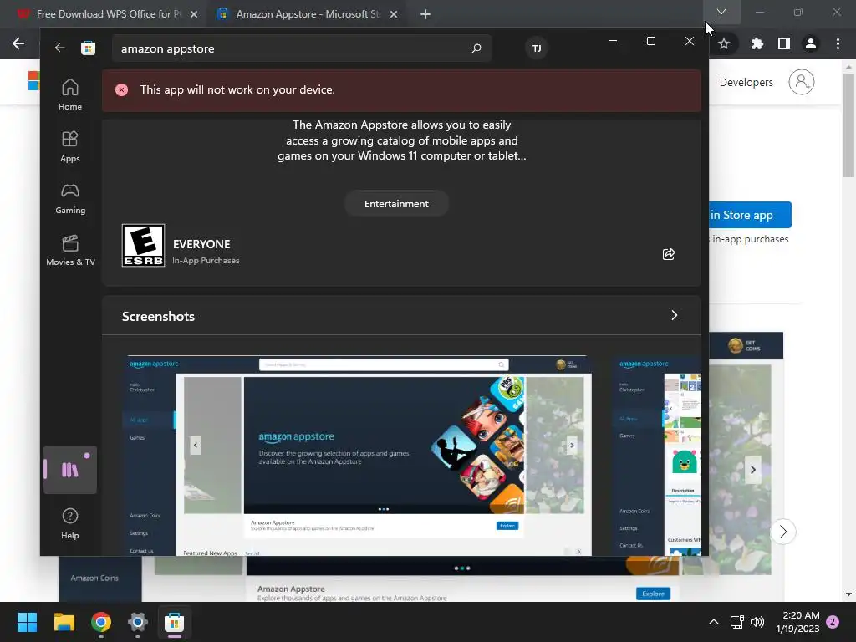Open File Explorer from taskbar
856x642 pixels.
(64, 622)
